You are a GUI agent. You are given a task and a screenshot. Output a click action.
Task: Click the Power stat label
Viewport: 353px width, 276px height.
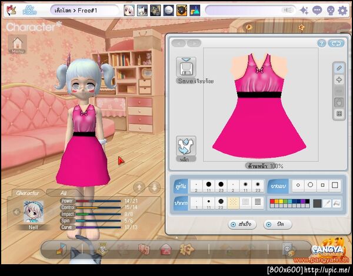pyautogui.click(x=67, y=201)
